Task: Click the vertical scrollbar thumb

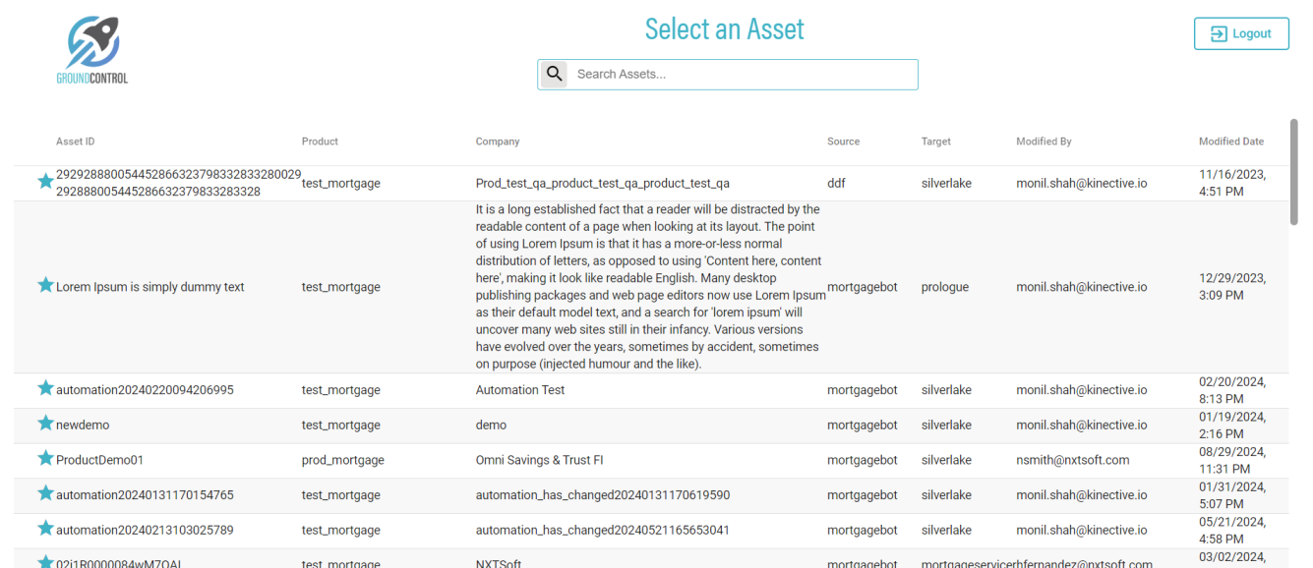Action: pyautogui.click(x=1294, y=172)
